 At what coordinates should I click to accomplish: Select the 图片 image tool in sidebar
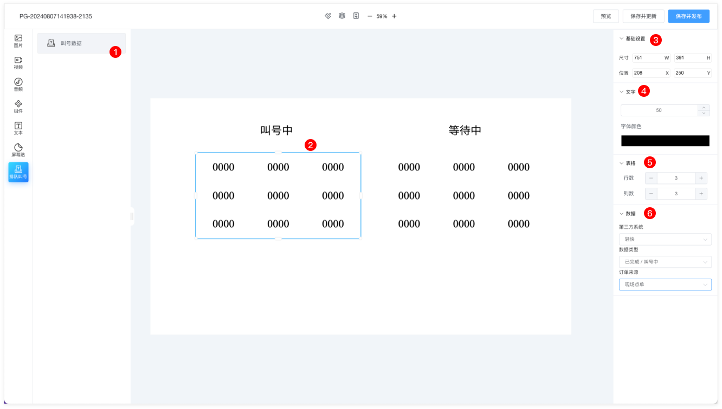18,41
